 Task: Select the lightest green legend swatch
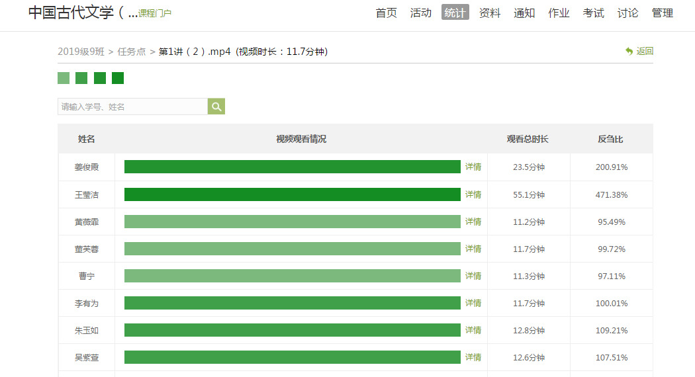click(x=64, y=78)
